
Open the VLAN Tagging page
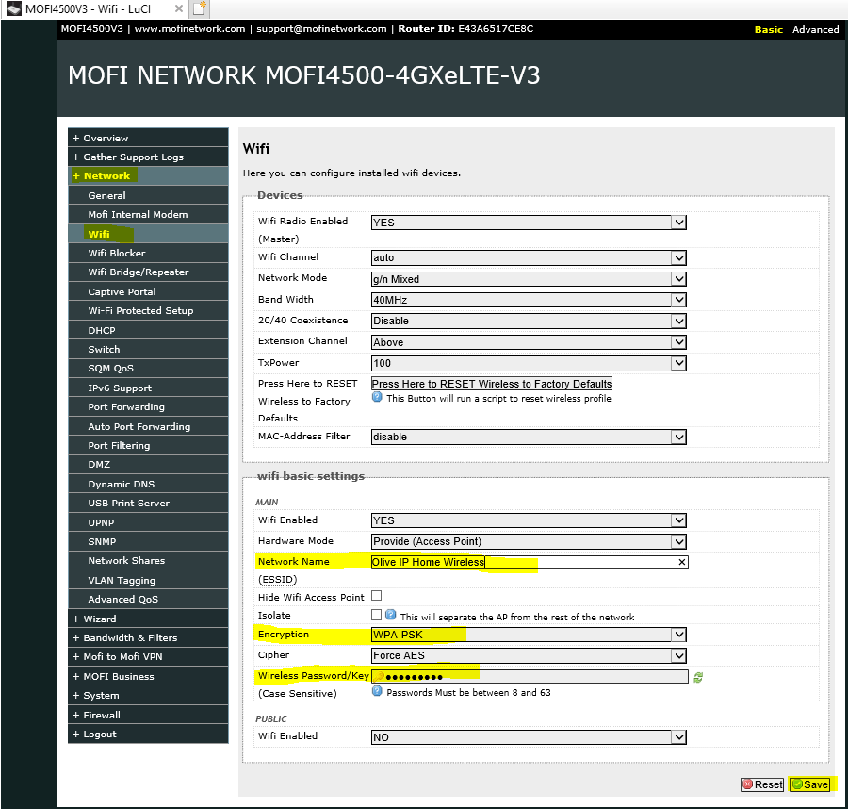(x=148, y=580)
